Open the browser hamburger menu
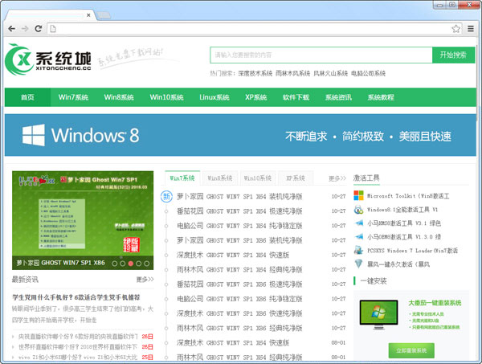Viewport: 482px width, 364px height. (470, 29)
